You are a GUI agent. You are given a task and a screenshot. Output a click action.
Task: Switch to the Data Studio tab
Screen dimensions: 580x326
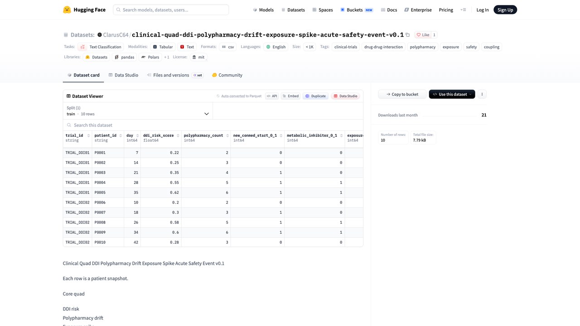pos(123,75)
